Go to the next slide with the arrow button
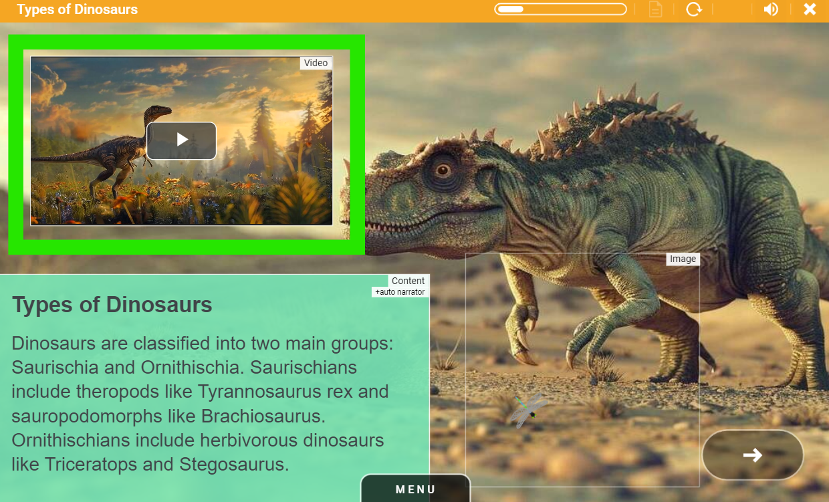 pos(753,455)
